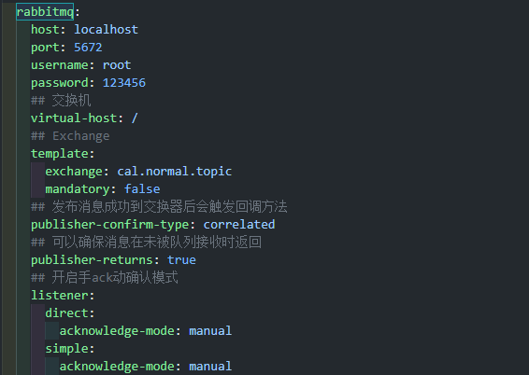Click manual value under direct acknowledge-mode
Screen dimensions: 529x375
click(210, 331)
